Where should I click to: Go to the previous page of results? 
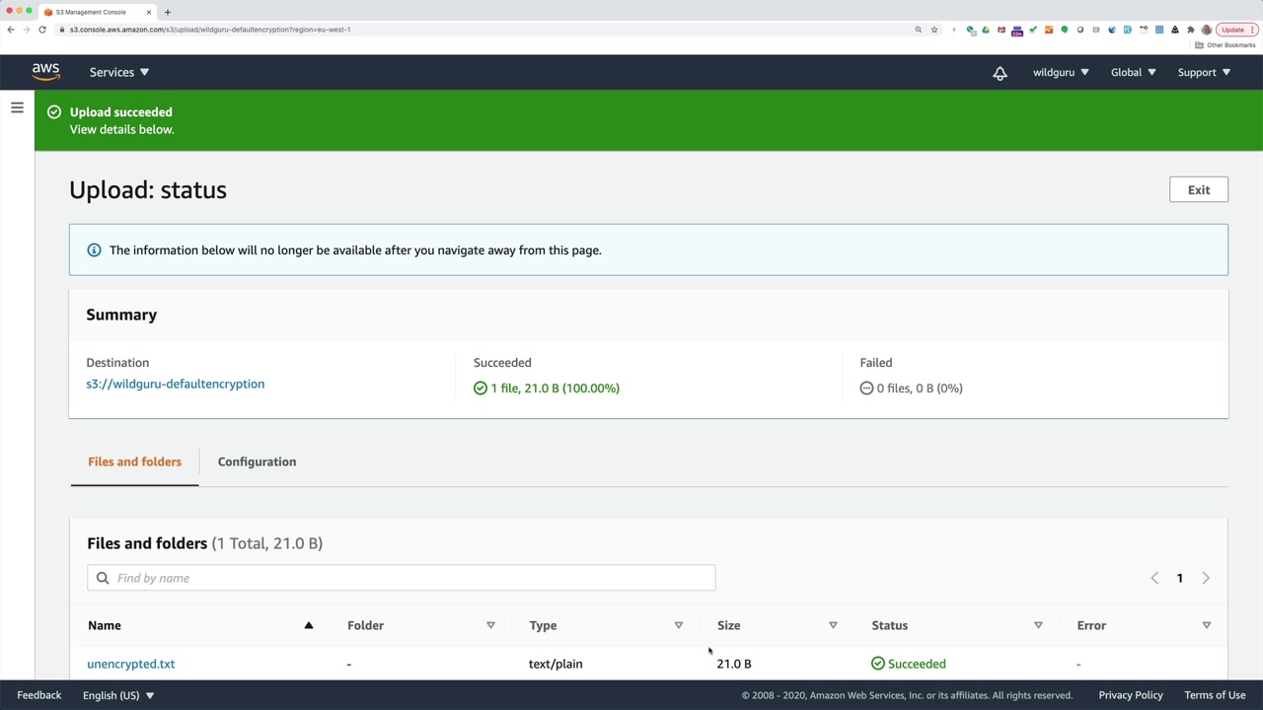pyautogui.click(x=1154, y=578)
